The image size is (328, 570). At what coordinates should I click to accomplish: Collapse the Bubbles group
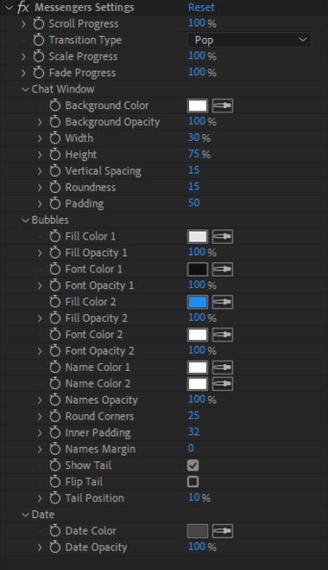[25, 221]
